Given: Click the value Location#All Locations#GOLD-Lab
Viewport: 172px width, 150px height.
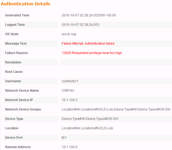Looking at the screenshot, I should [87, 128].
